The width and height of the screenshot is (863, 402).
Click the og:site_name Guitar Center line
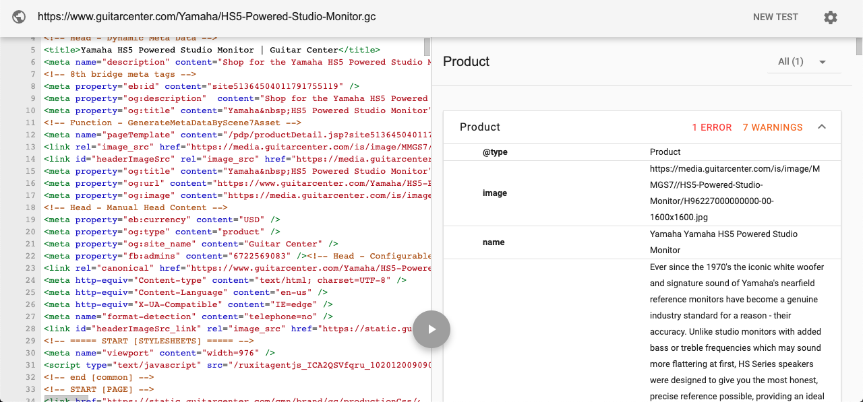(191, 244)
